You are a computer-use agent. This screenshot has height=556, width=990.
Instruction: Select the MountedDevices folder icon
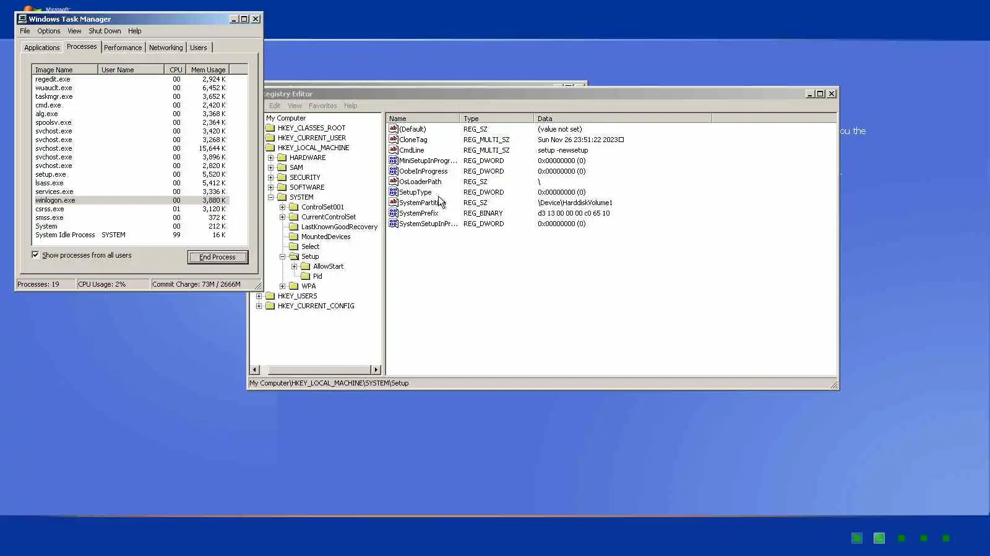tap(294, 237)
